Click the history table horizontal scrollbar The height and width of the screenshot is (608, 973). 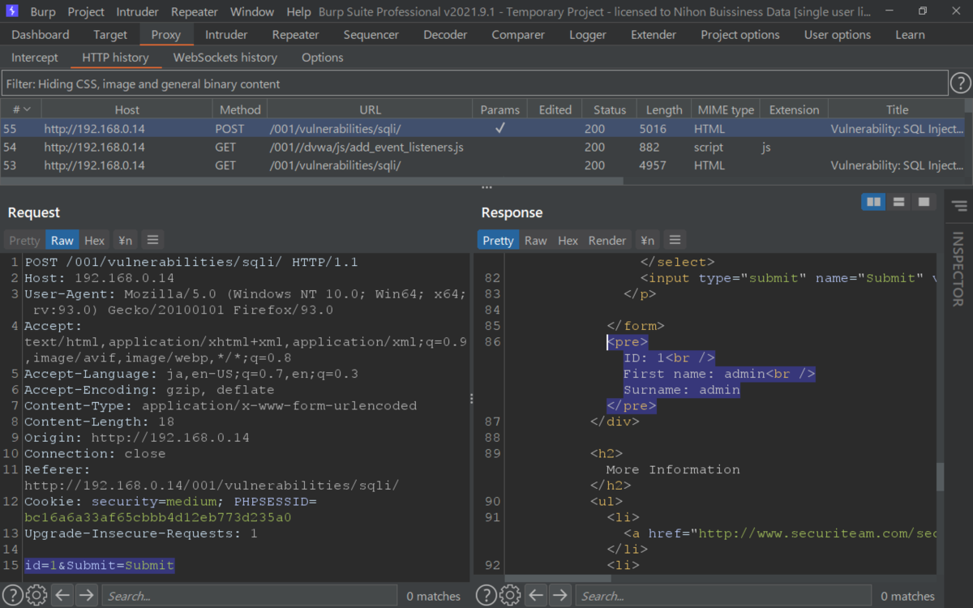[x=311, y=181]
